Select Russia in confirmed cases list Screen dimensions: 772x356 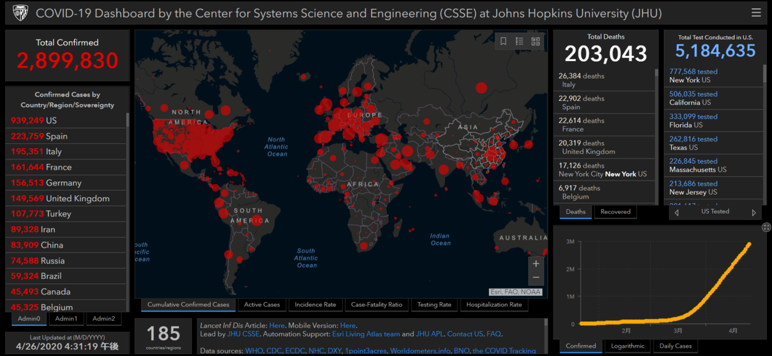point(66,261)
